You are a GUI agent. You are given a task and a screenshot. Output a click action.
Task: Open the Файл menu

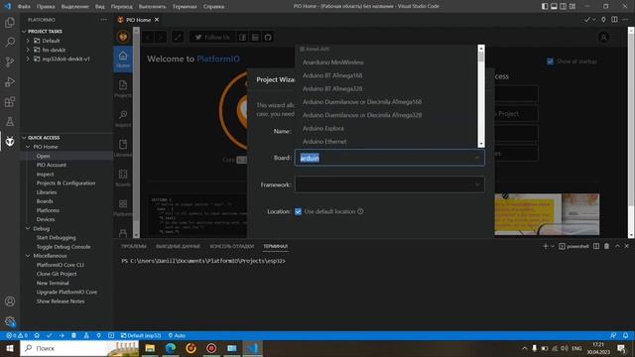(24, 6)
